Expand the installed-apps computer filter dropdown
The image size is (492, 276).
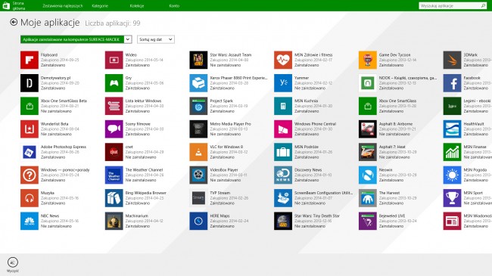tap(76, 39)
